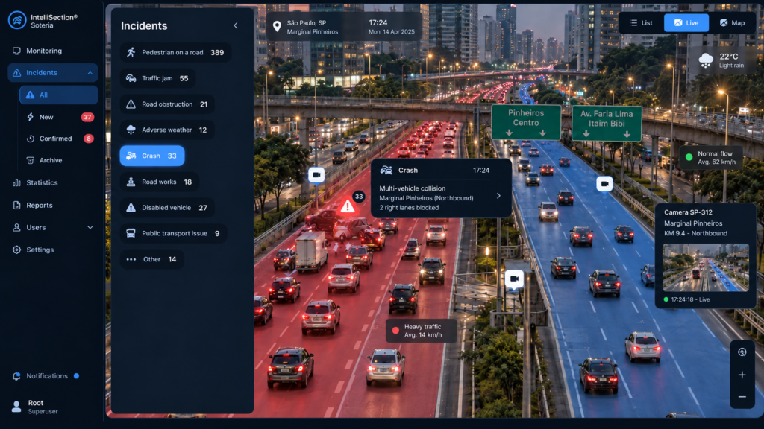Click the 17:24:18 - Live status
The width and height of the screenshot is (764, 429).
[x=686, y=299]
